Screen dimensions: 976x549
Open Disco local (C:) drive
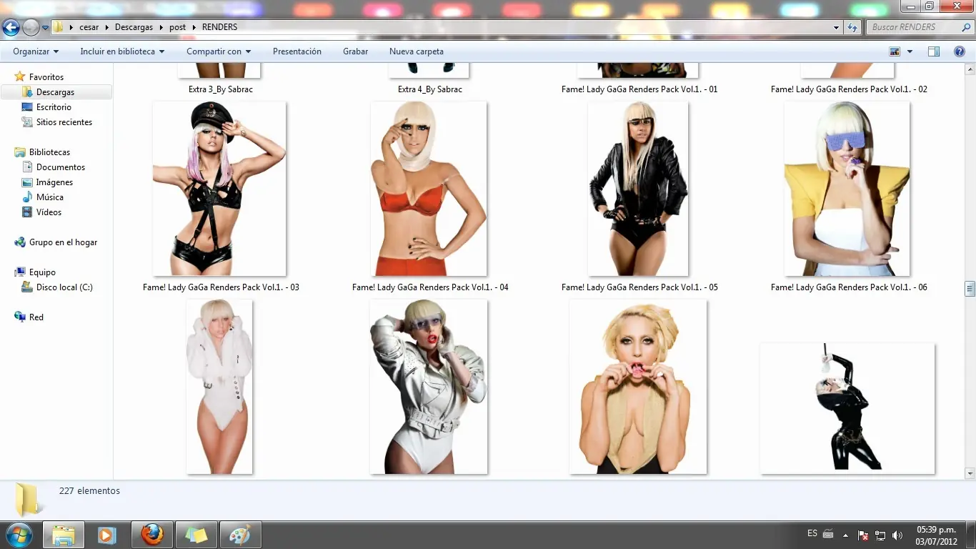pos(64,287)
